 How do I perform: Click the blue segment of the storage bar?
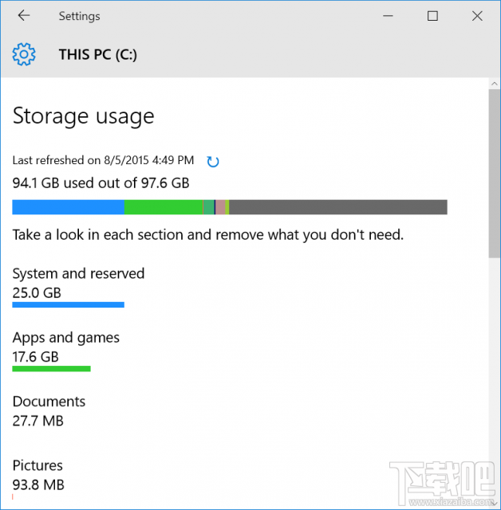click(x=68, y=207)
